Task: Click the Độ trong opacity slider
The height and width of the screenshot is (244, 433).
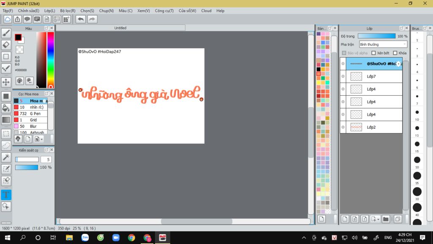Action: click(377, 36)
